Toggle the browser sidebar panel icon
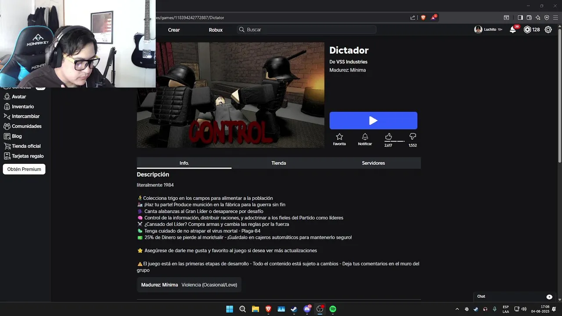This screenshot has height=316, width=562. tap(520, 18)
